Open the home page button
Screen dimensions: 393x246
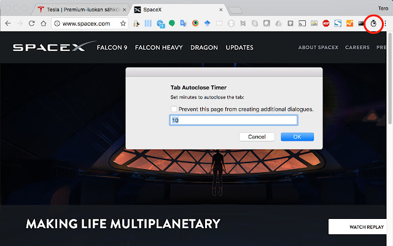44,23
